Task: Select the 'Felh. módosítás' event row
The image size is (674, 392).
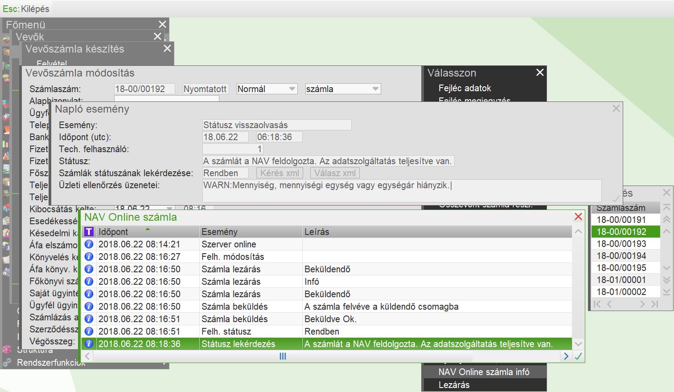Action: click(327, 257)
